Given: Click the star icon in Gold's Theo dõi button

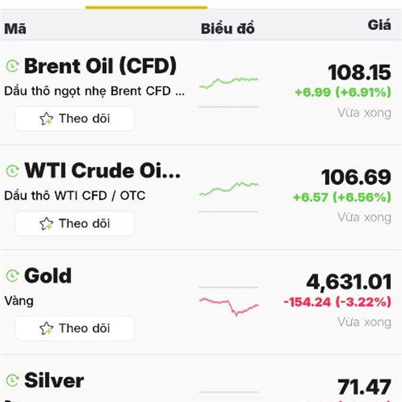Looking at the screenshot, I should pos(46,328).
